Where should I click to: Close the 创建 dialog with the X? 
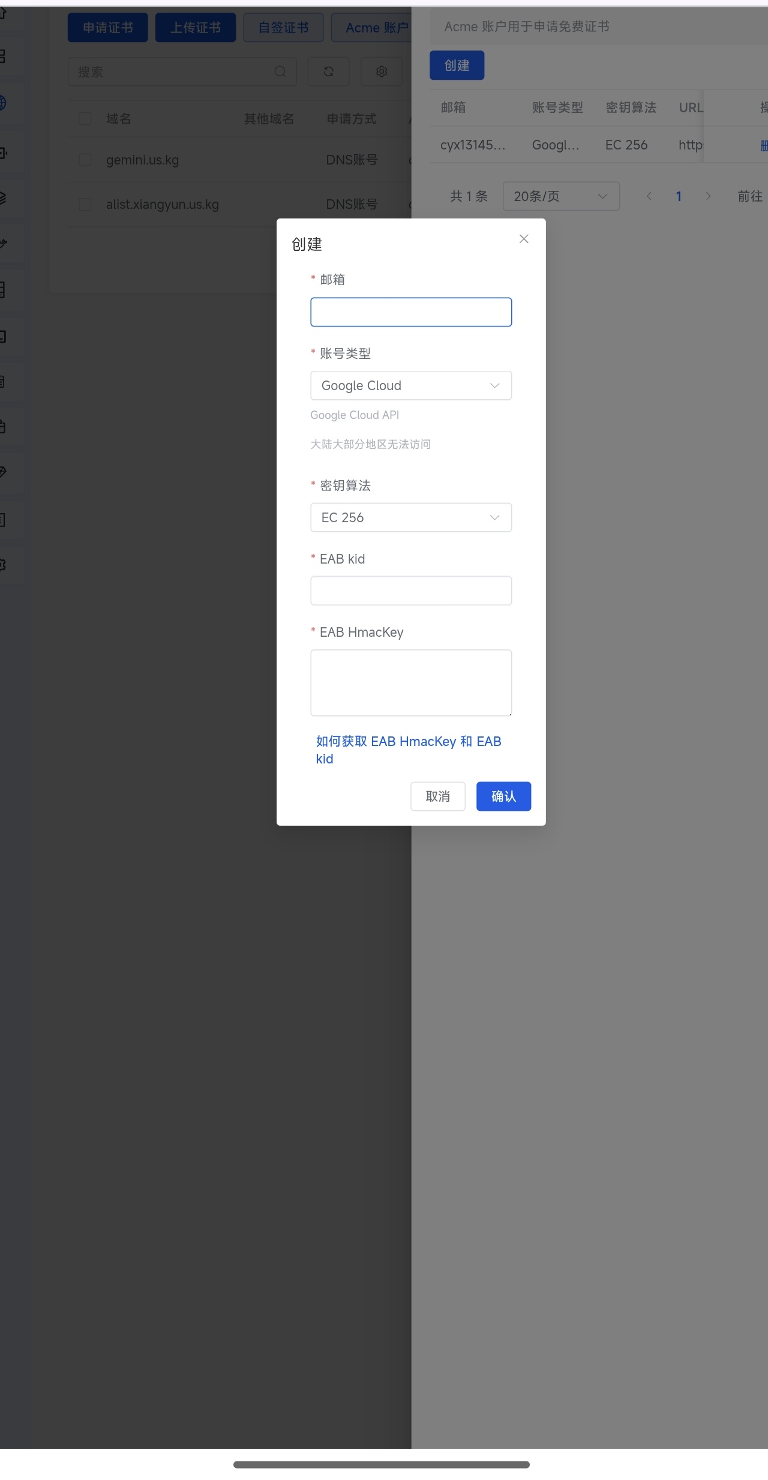(524, 239)
